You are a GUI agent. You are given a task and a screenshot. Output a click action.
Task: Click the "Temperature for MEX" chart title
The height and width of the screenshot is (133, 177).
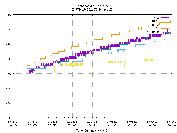pyautogui.click(x=92, y=6)
